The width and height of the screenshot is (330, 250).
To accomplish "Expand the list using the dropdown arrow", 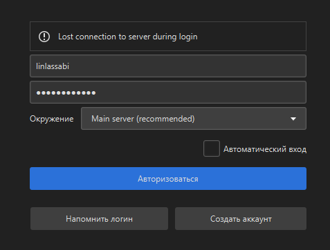I will point(293,119).
